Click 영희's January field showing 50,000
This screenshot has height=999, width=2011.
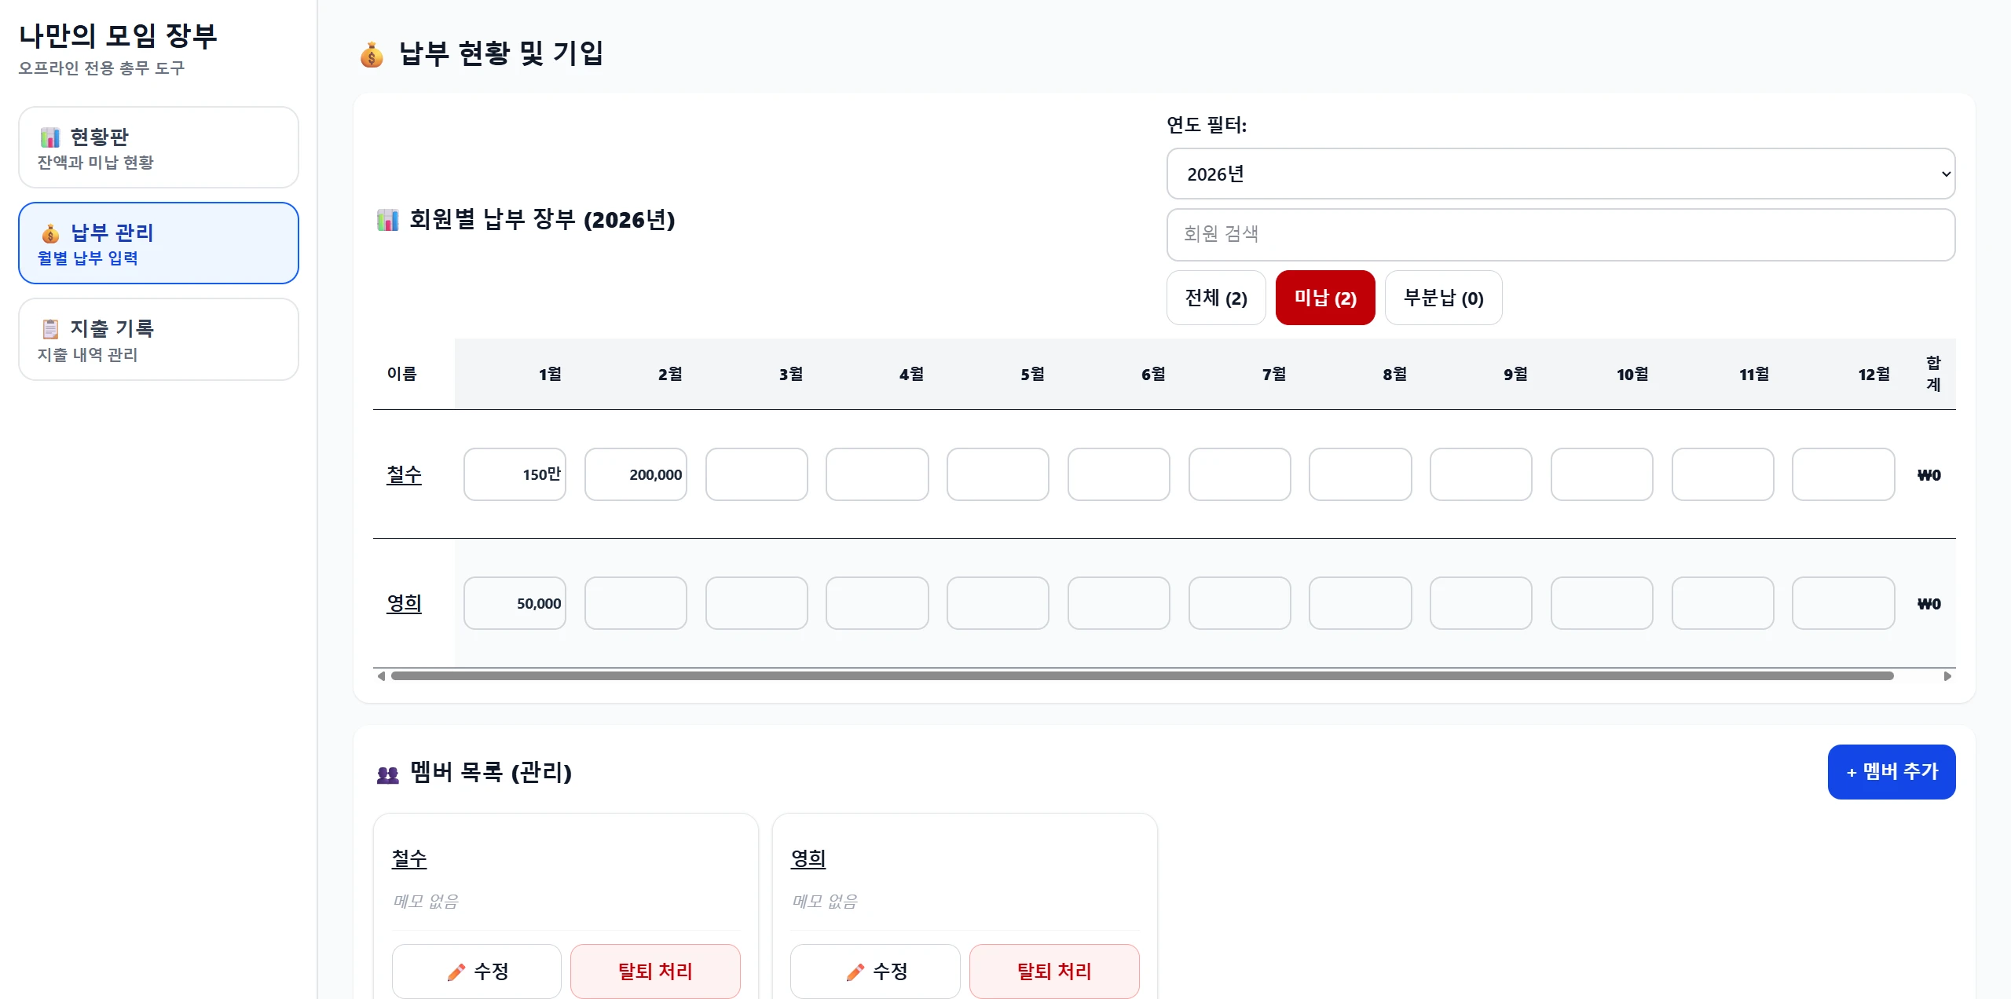coord(515,603)
